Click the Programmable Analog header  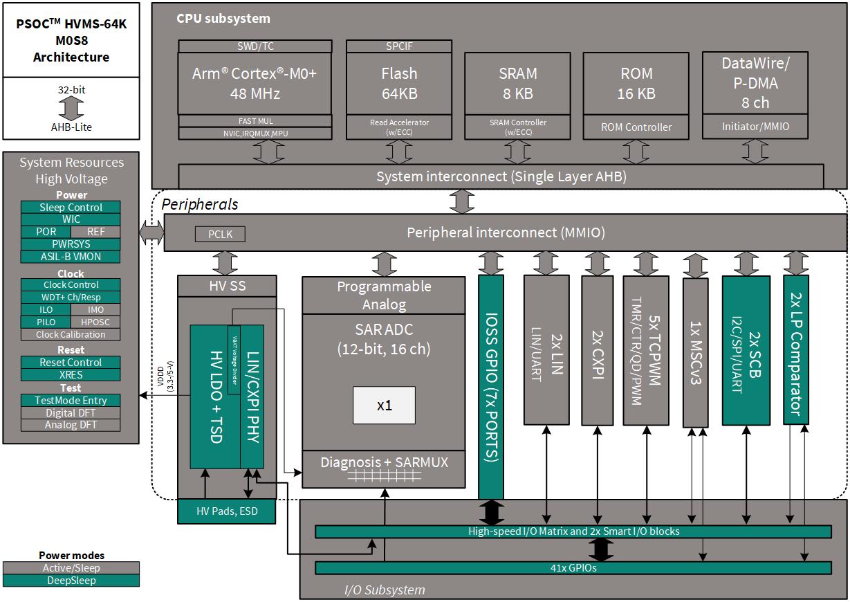(384, 295)
